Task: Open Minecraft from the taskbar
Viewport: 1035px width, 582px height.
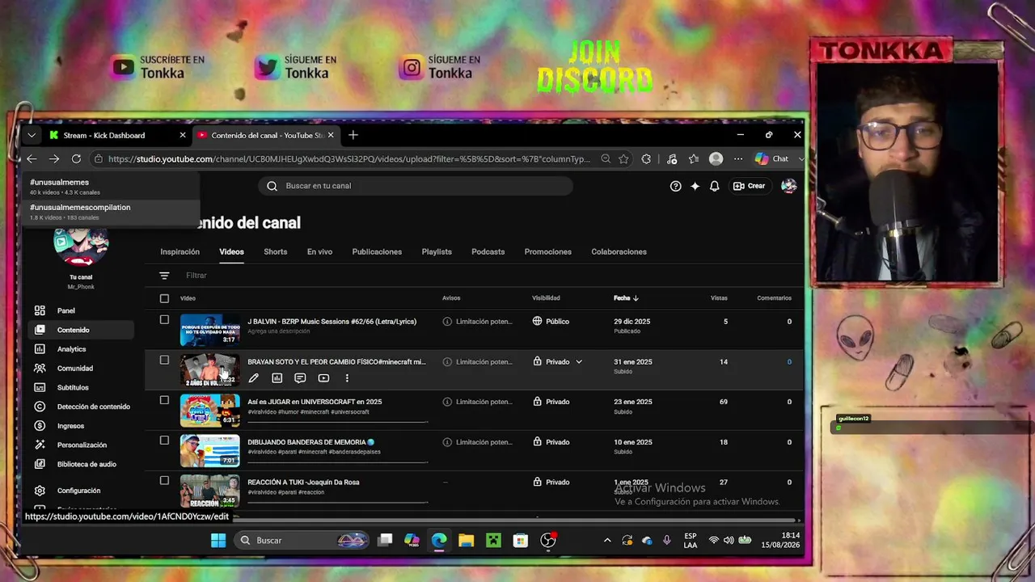Action: coord(493,540)
